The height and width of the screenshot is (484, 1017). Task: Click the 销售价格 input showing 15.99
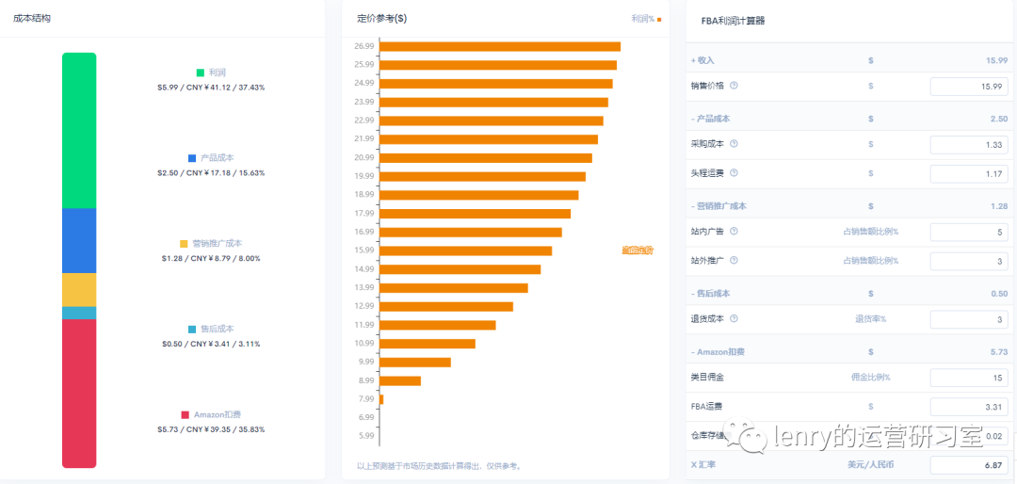[x=969, y=87]
